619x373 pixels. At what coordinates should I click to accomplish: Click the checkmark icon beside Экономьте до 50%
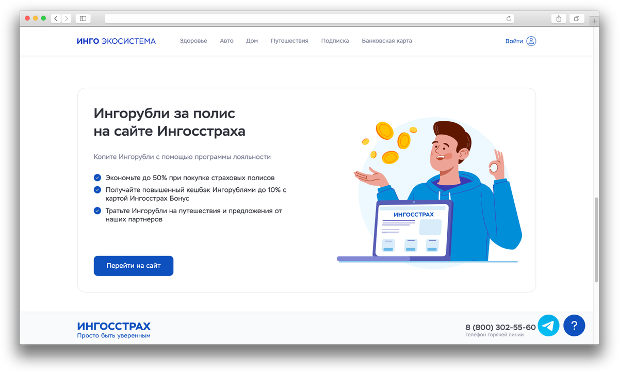coord(97,177)
